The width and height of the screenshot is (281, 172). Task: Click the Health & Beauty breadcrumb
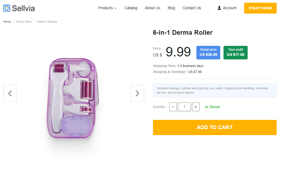47,21
